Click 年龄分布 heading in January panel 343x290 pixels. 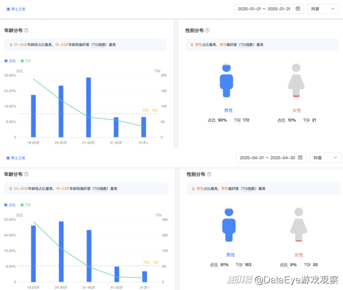pyautogui.click(x=13, y=30)
